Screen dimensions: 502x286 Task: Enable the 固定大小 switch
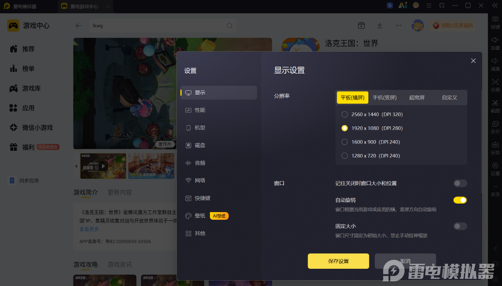coord(460,226)
